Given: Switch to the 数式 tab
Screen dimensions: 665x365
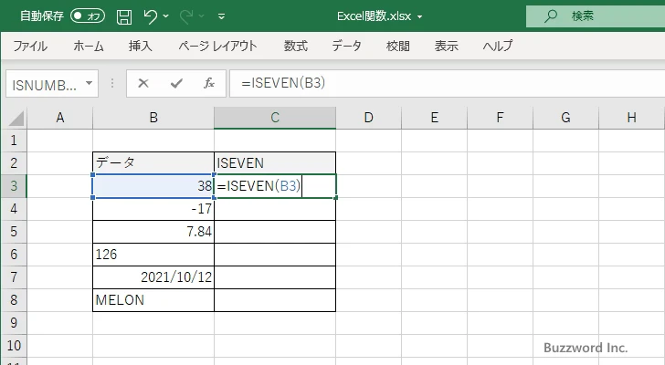Looking at the screenshot, I should pos(296,46).
